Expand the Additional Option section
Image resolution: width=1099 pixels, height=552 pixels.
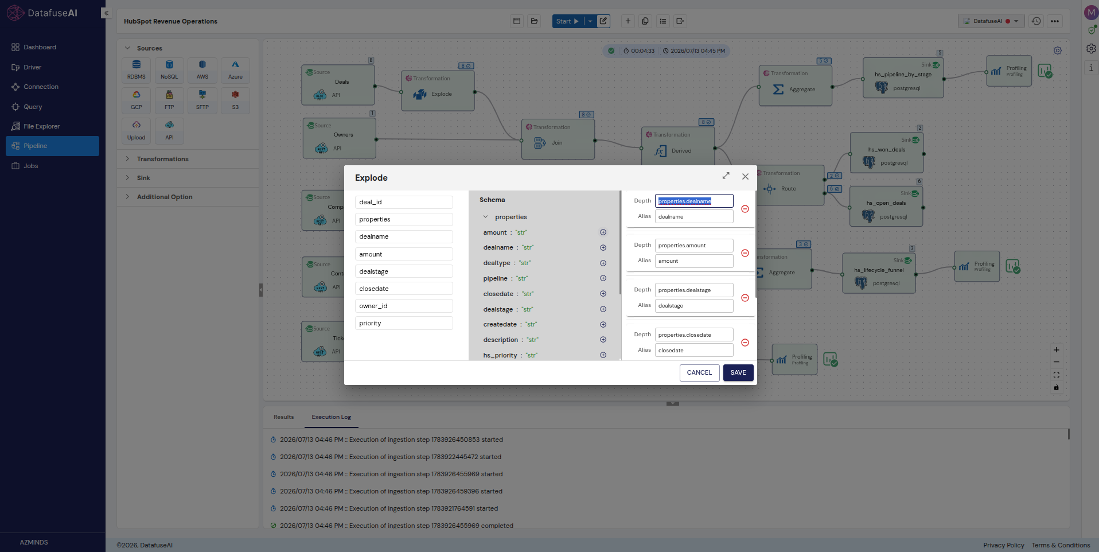[x=127, y=197]
